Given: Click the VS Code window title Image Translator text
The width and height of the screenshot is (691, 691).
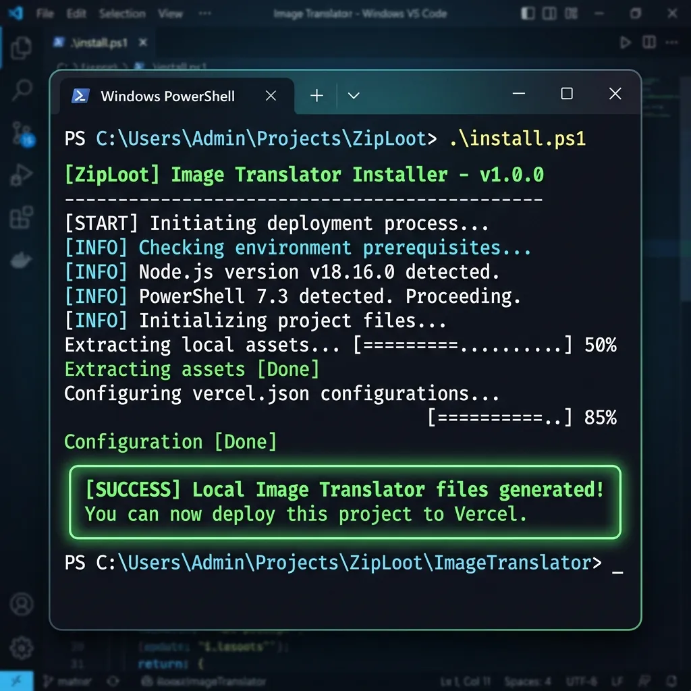Looking at the screenshot, I should pyautogui.click(x=360, y=13).
